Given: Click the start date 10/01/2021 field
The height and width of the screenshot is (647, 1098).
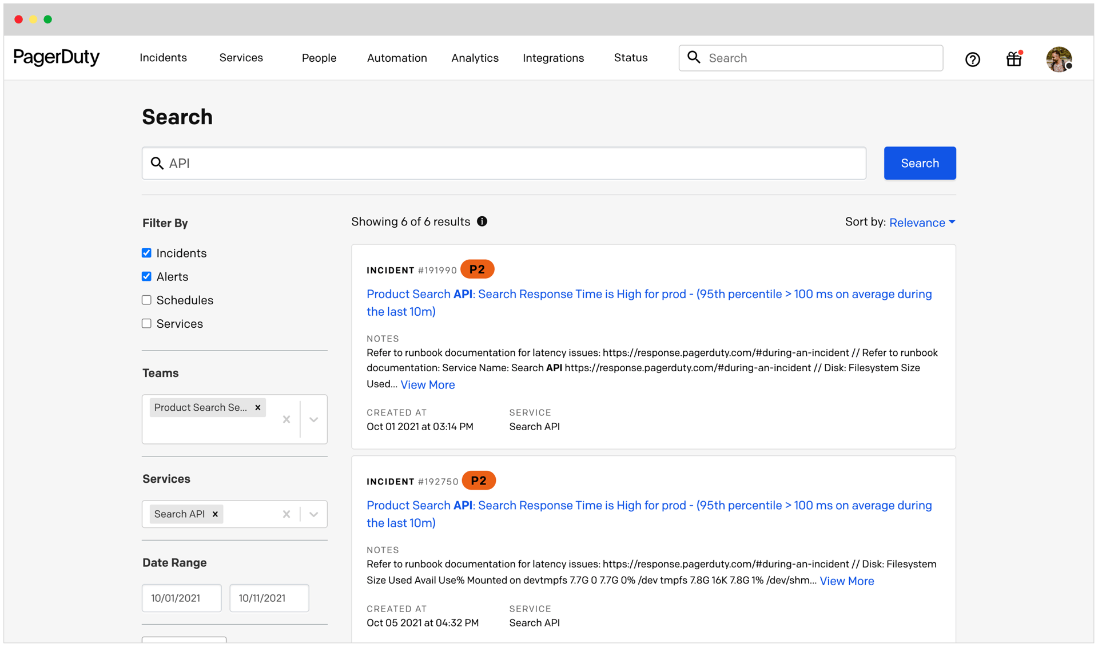Looking at the screenshot, I should point(181,598).
